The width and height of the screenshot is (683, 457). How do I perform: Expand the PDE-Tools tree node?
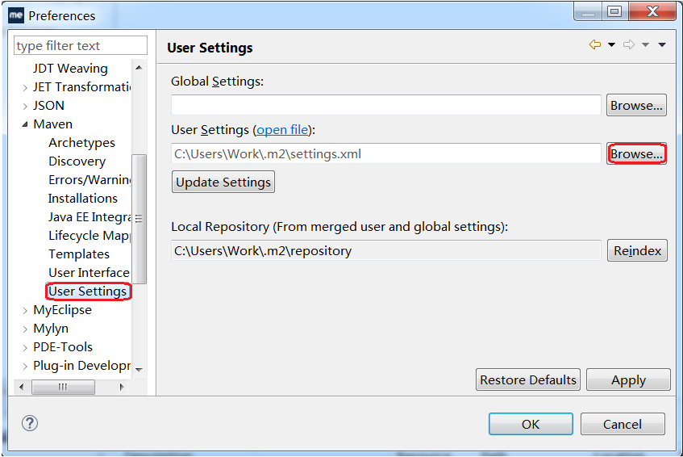[25, 347]
